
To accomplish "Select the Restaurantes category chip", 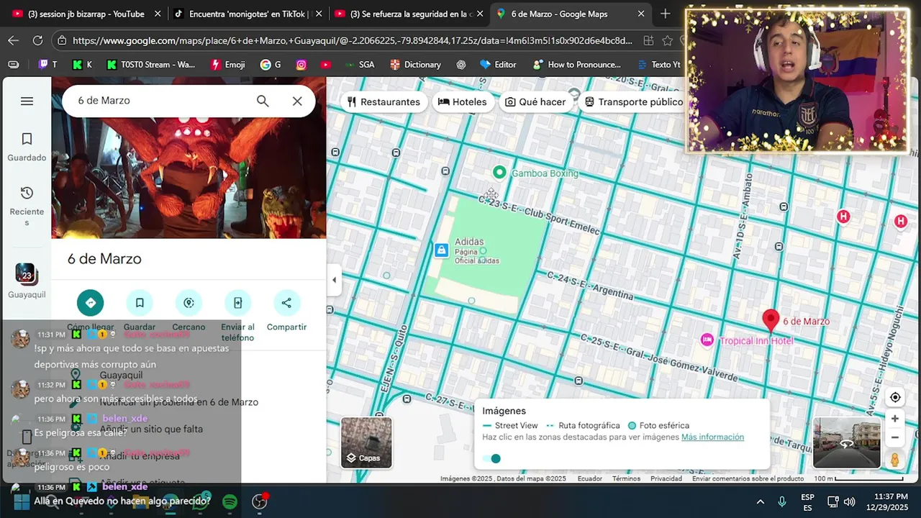I will [x=383, y=102].
